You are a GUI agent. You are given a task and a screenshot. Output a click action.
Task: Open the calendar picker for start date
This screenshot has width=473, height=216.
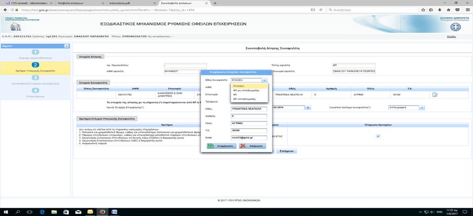[308, 108]
